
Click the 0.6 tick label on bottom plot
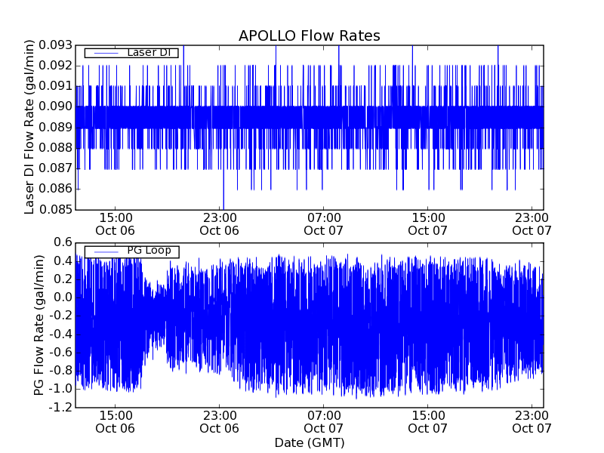point(63,242)
